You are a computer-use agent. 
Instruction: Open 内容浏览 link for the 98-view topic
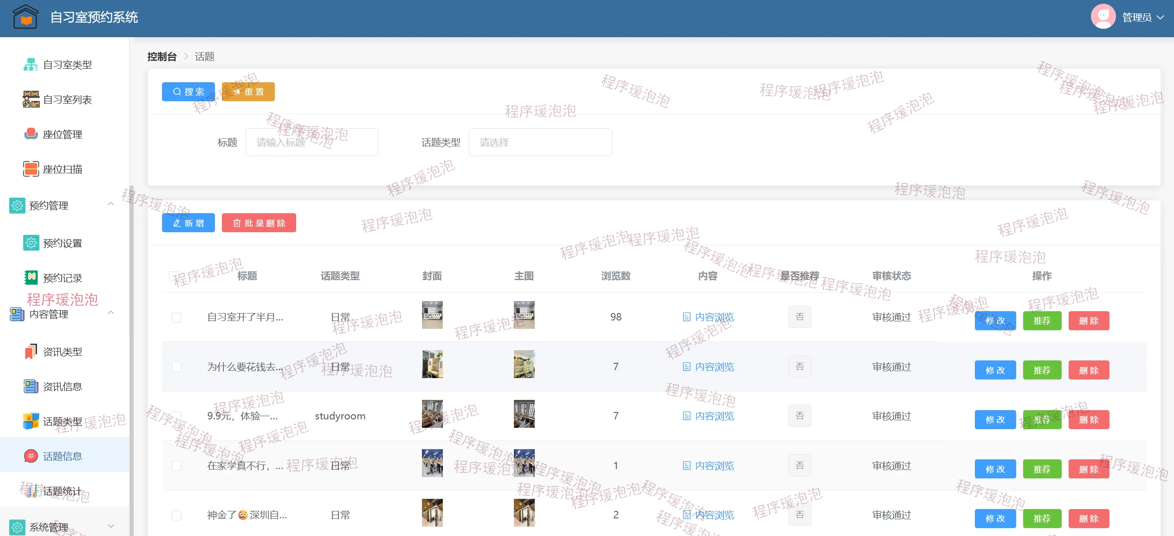tap(708, 317)
